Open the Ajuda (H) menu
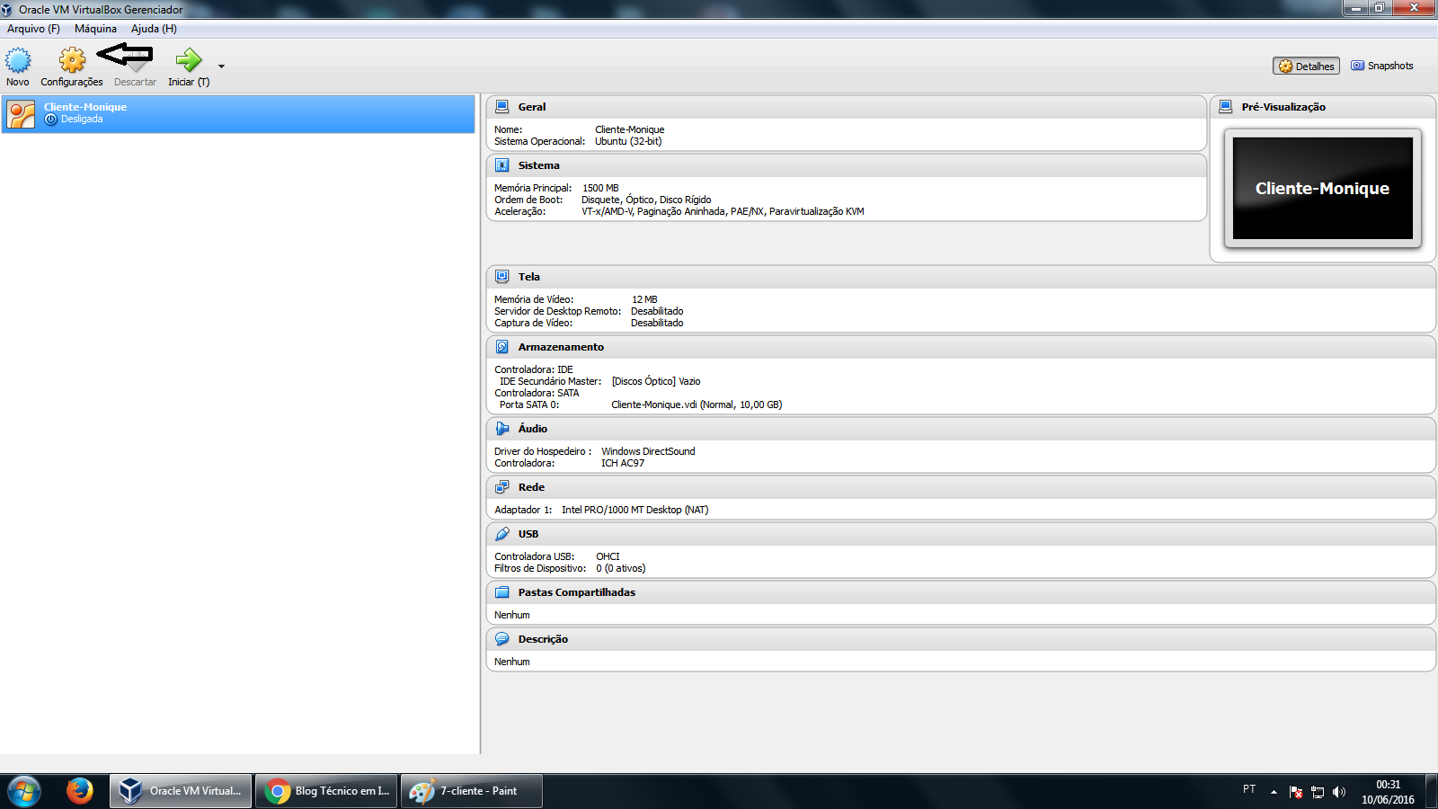 click(154, 29)
